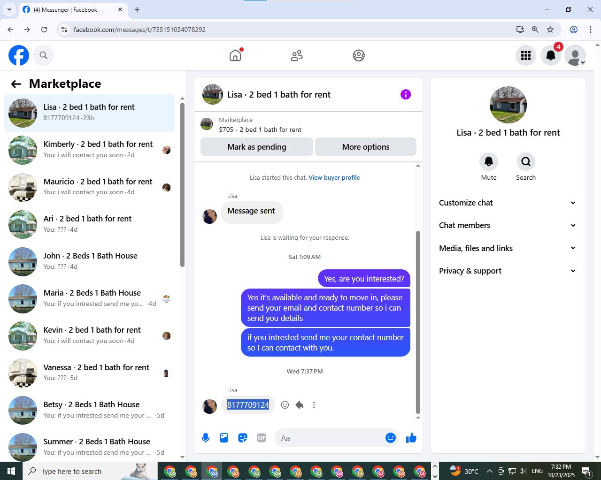Choose a GIF icon
Image resolution: width=601 pixels, height=480 pixels.
point(262,438)
